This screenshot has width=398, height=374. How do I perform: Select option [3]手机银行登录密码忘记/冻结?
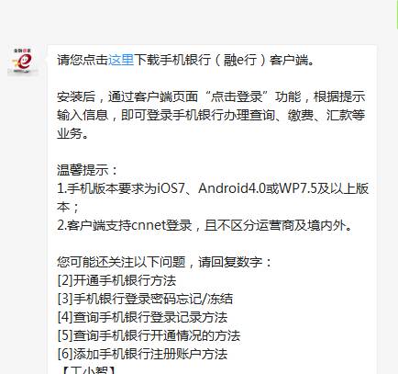[145, 299]
